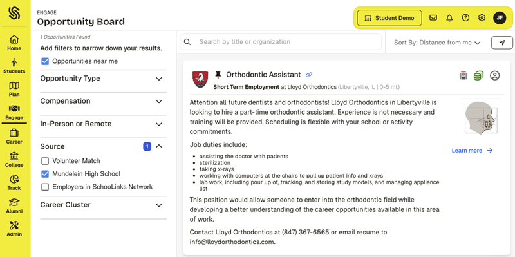Click the SchooLinks logo

14,14
